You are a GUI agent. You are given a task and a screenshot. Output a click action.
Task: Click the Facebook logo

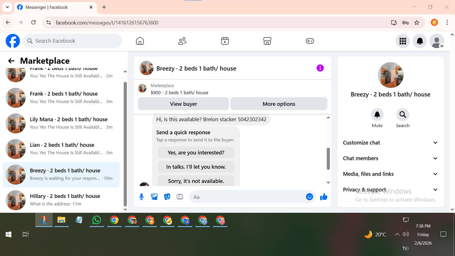click(x=13, y=41)
